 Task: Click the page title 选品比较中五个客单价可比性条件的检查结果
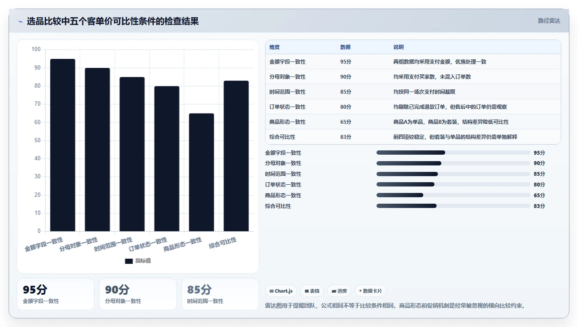tap(113, 21)
